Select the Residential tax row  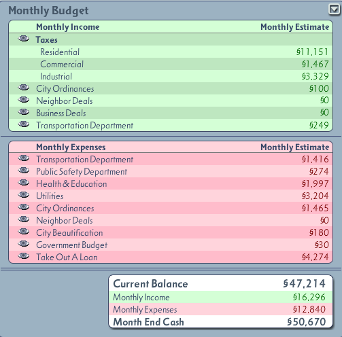pyautogui.click(x=171, y=52)
